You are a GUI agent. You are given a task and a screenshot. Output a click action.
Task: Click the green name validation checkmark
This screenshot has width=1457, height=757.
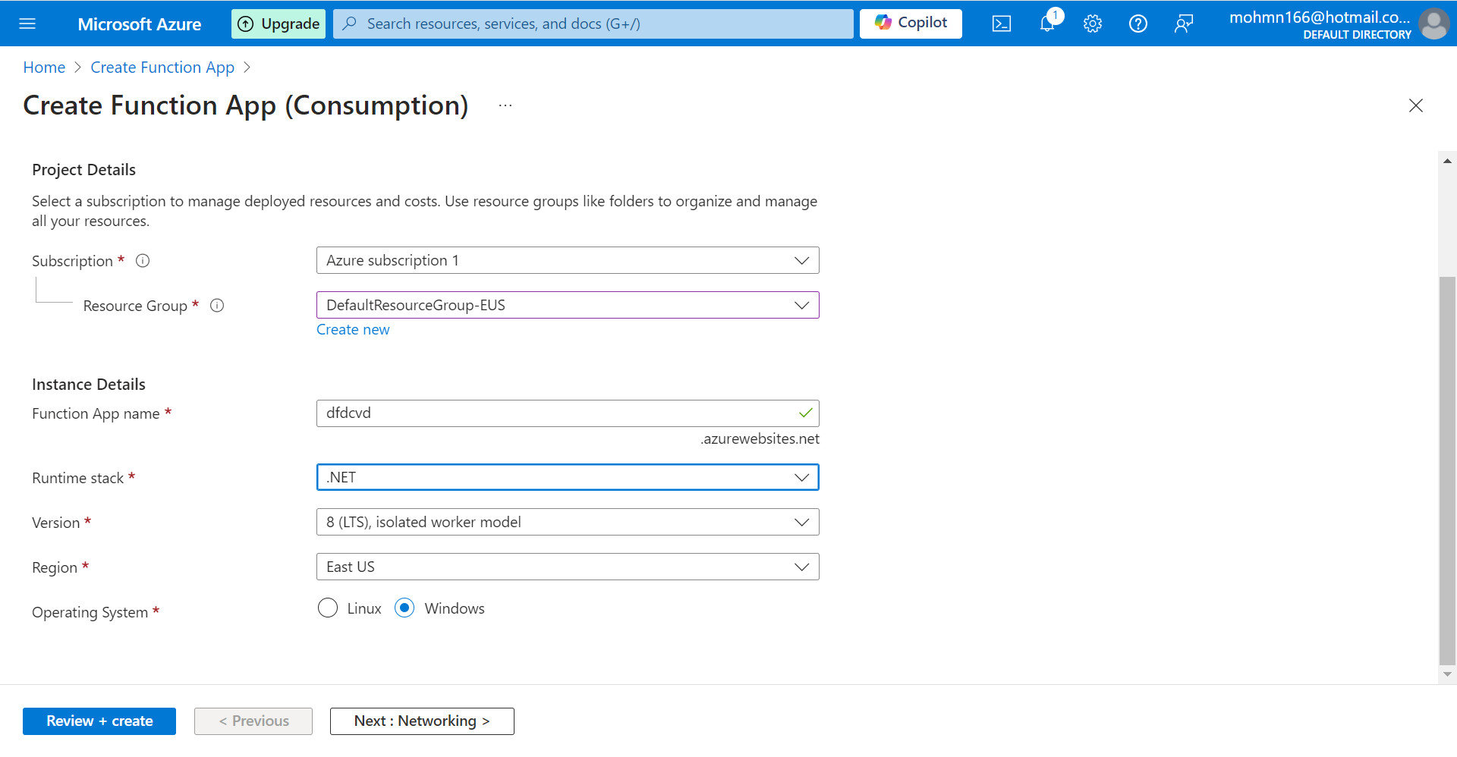805,413
